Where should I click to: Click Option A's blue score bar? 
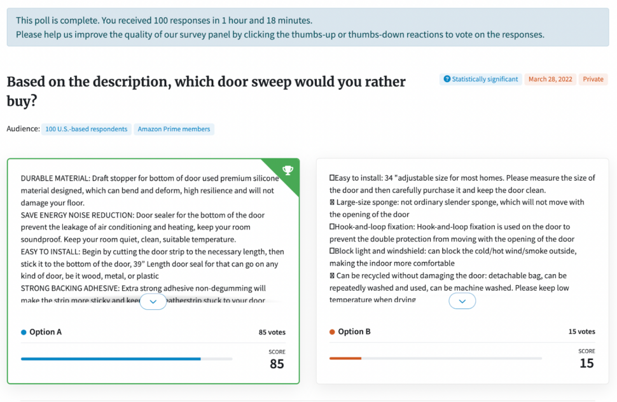[x=111, y=359]
